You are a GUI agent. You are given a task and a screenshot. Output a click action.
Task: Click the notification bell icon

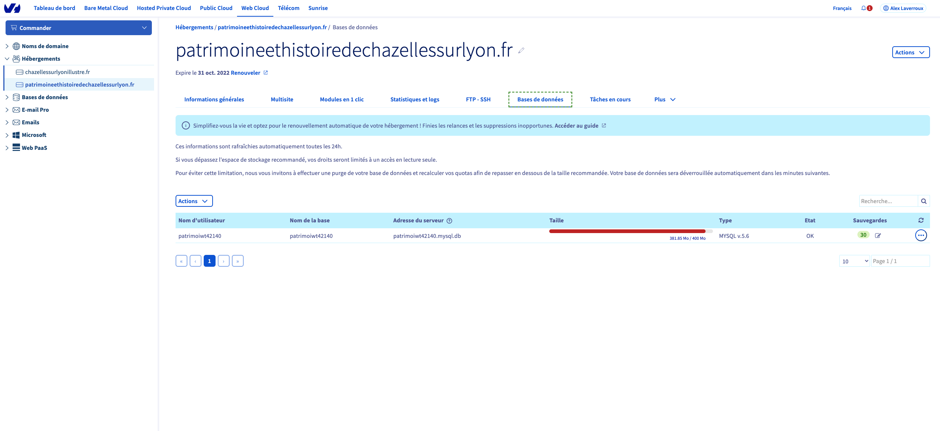(863, 8)
